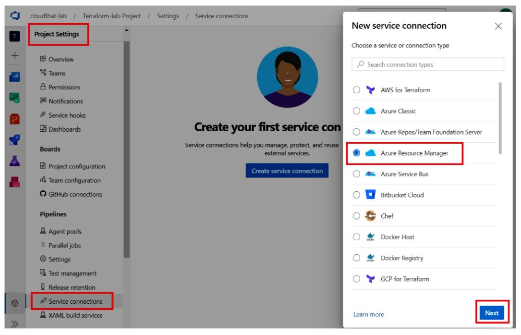This screenshot has height=335, width=521.
Task: Click the Agent pools icon
Action: [43, 231]
